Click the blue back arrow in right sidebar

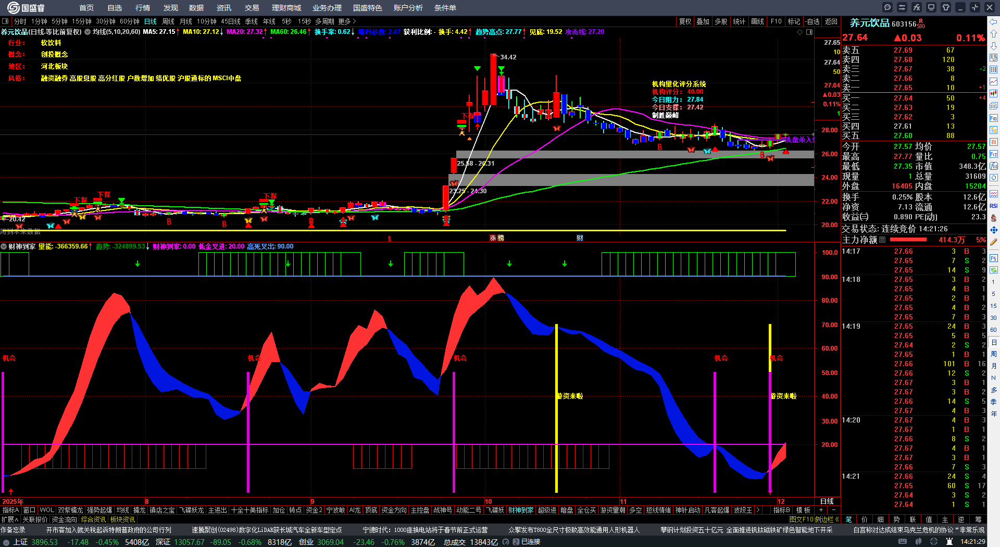pos(994,21)
